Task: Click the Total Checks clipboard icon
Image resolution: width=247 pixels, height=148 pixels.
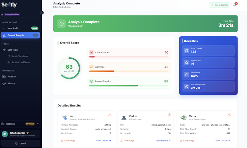Action: click(x=187, y=50)
